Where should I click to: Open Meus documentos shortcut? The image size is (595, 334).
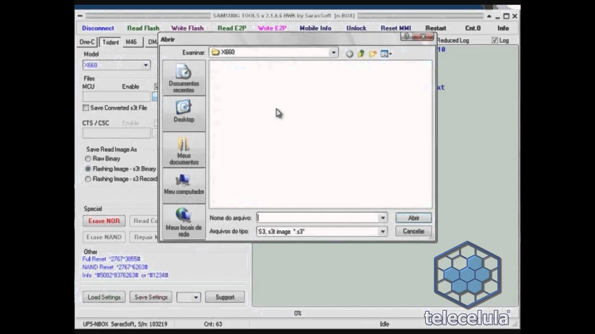click(184, 150)
